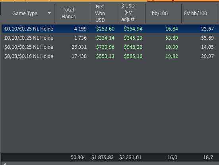Select the £0,10/£0,25 NL Holdem row
This screenshot has height=165, width=219.
[x=110, y=38]
